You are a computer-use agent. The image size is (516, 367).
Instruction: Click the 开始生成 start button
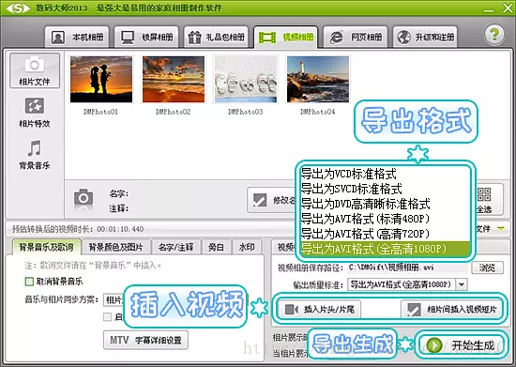(x=461, y=345)
